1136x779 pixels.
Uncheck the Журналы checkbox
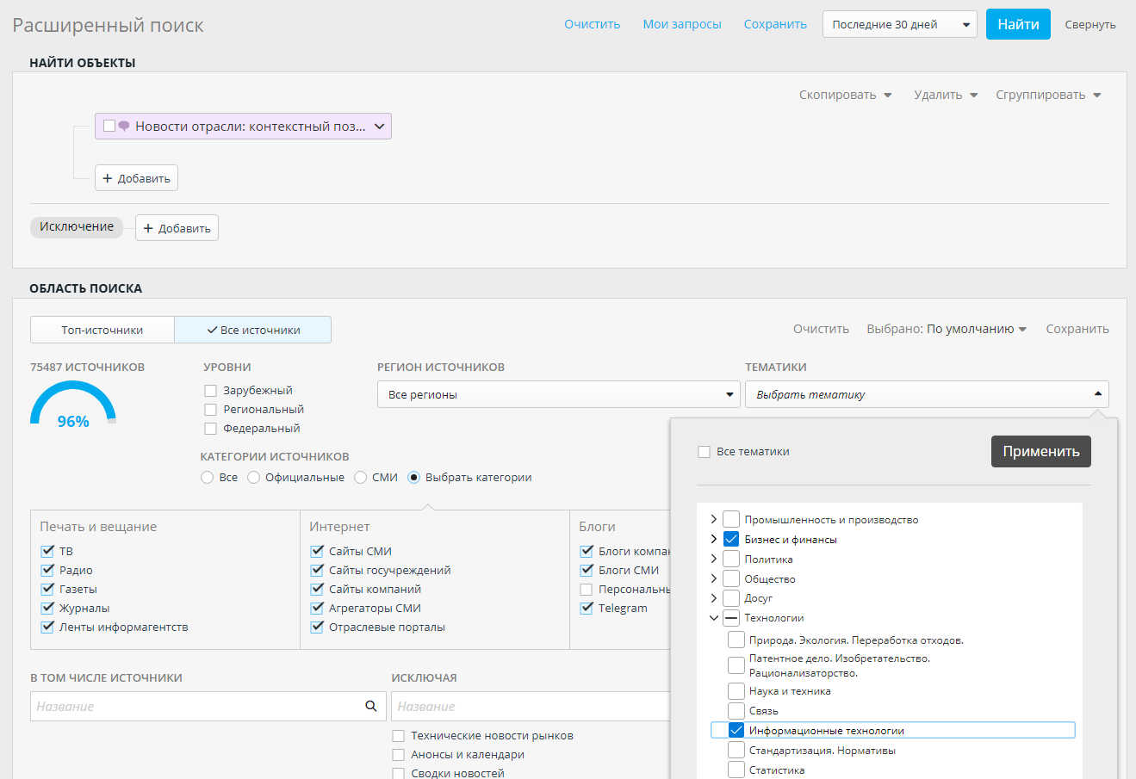47,608
